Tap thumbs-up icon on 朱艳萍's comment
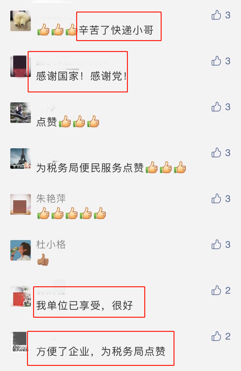 click(x=216, y=199)
